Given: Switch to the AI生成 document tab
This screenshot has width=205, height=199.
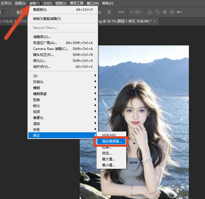Looking at the screenshot, I should click(x=13, y=21).
